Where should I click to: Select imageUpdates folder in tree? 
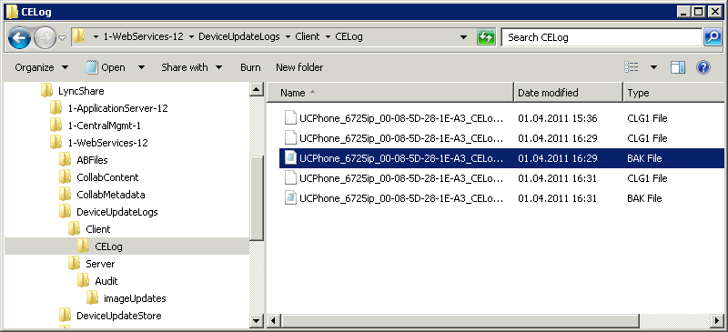[135, 298]
